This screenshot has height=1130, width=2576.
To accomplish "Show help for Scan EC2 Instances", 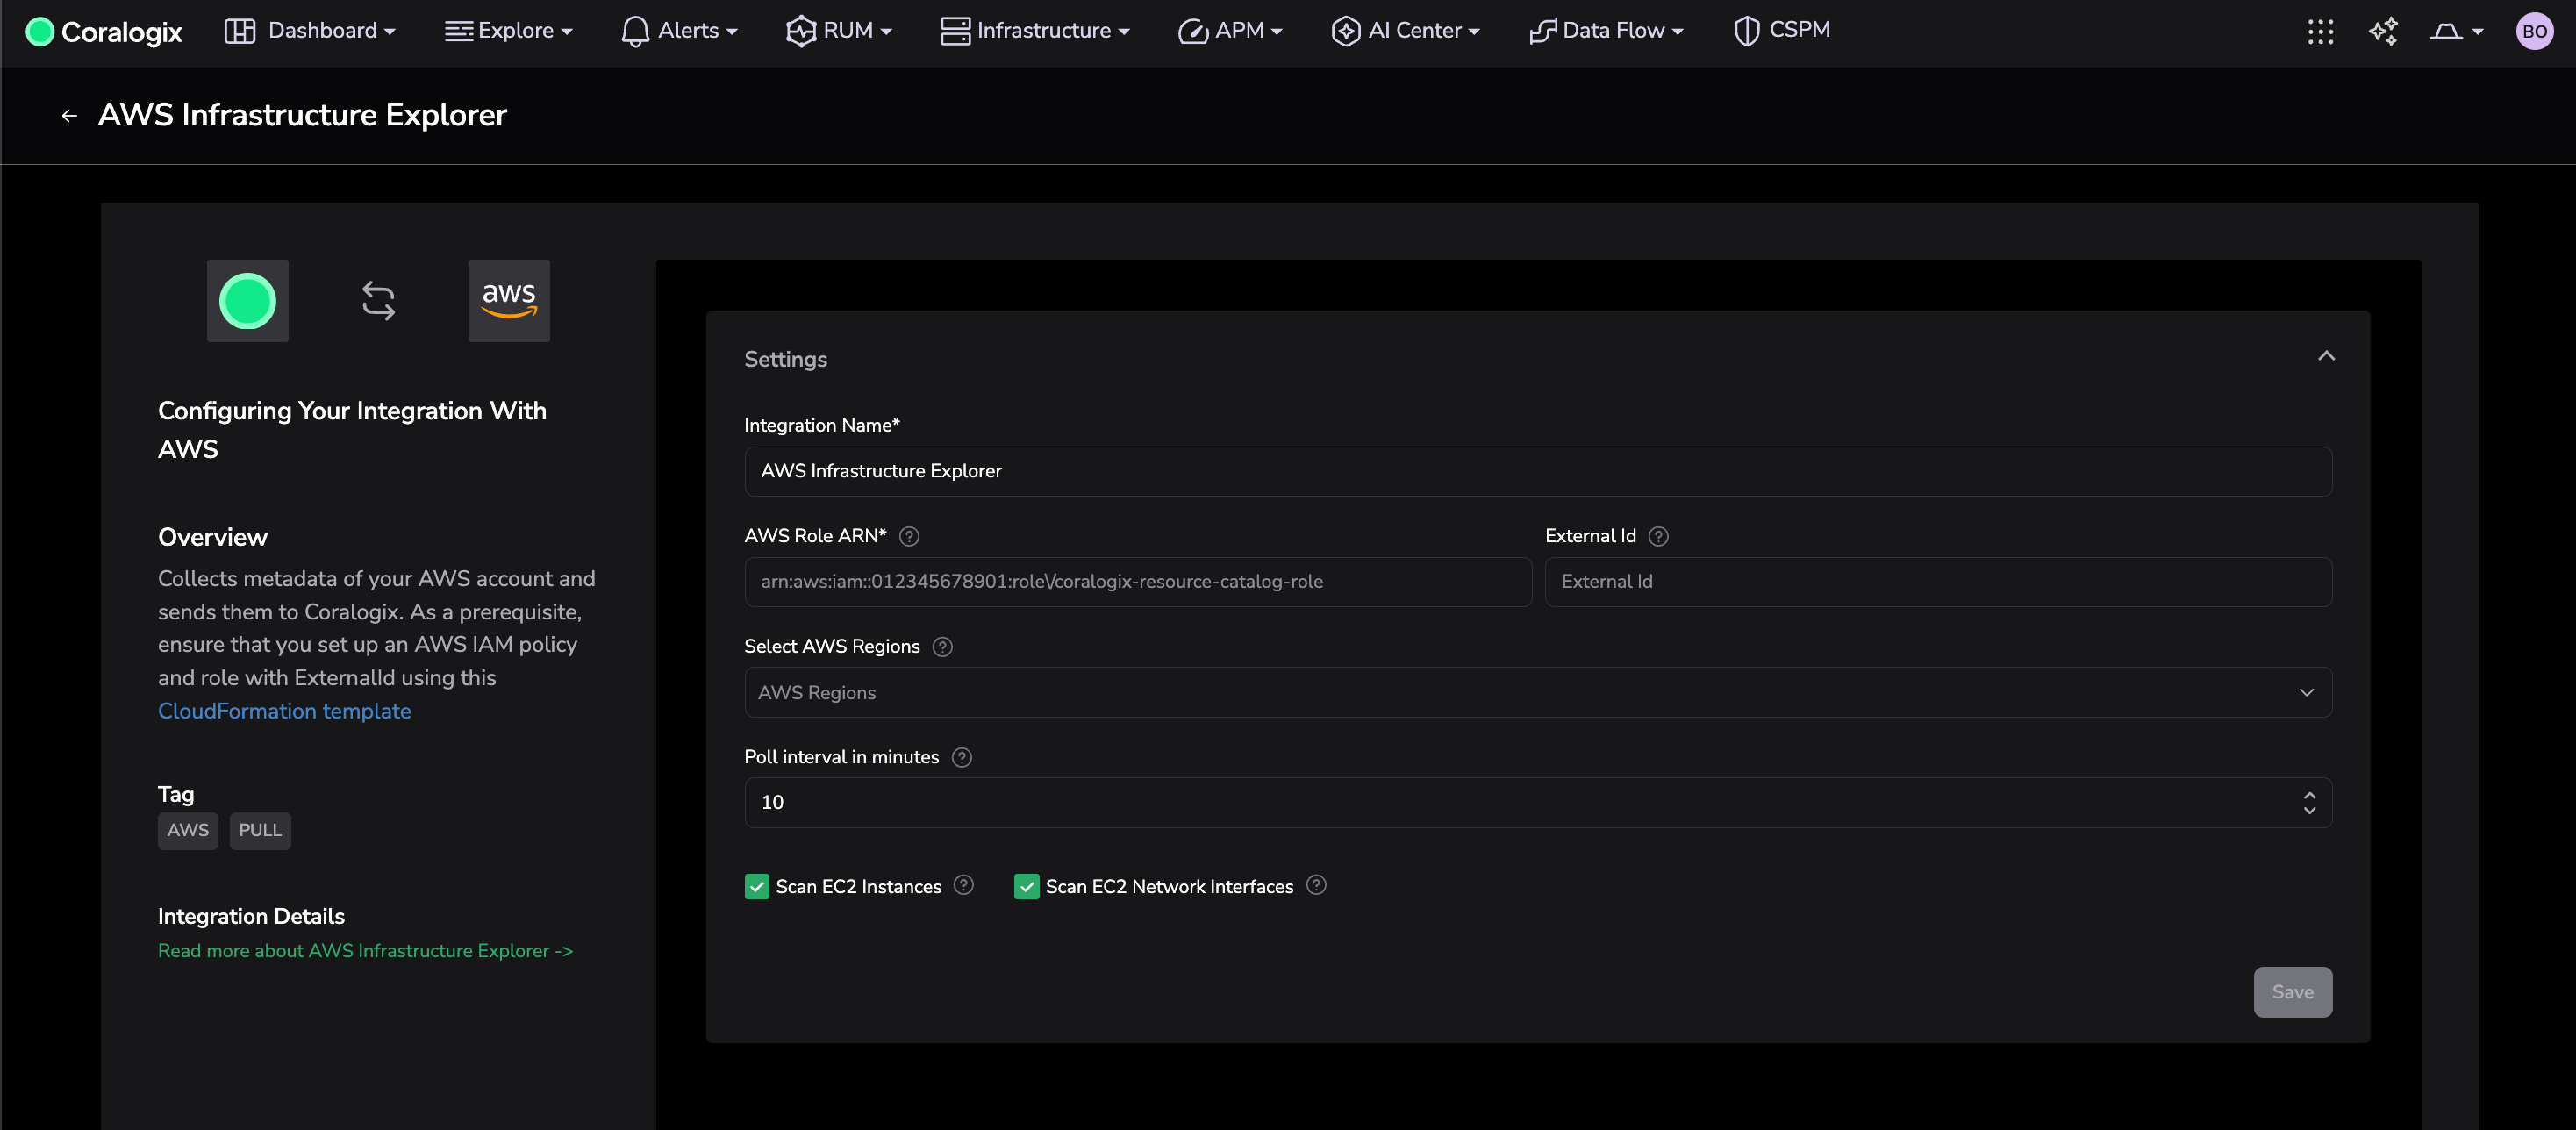I will click(963, 885).
